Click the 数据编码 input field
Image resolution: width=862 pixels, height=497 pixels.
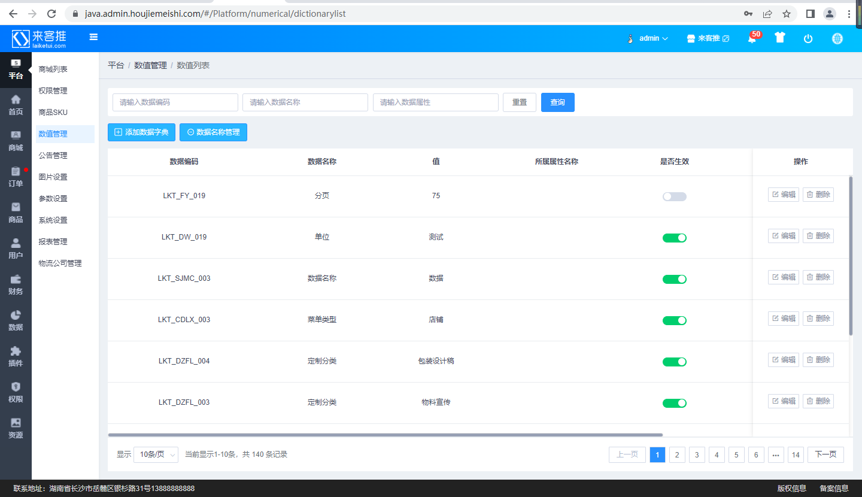(175, 102)
